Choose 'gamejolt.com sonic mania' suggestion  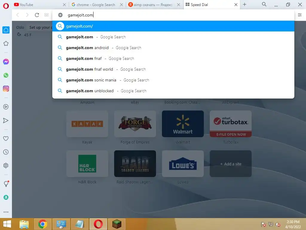pos(173,80)
